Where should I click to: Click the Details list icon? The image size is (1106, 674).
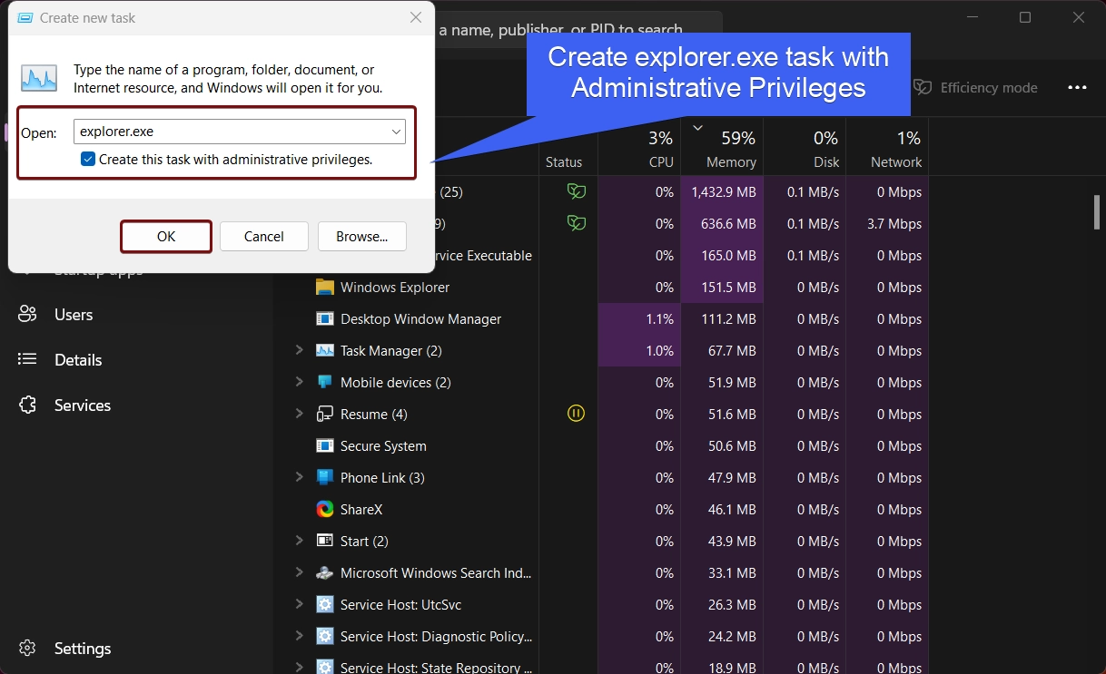click(27, 360)
